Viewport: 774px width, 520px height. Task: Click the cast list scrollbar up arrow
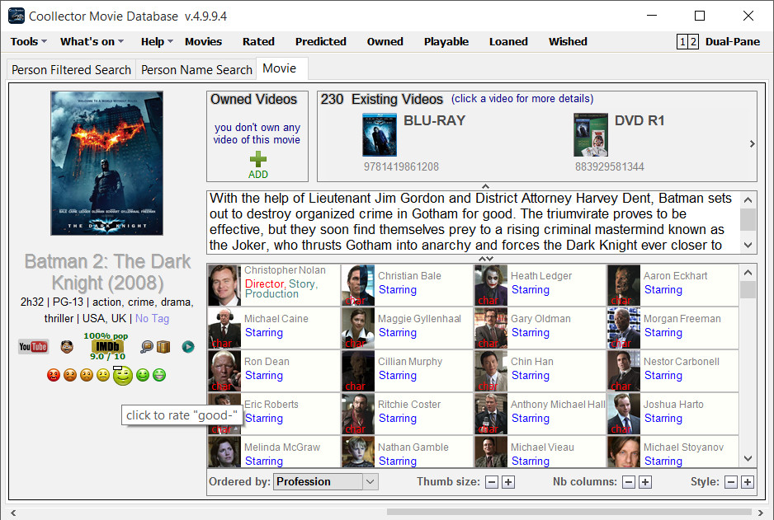(748, 273)
